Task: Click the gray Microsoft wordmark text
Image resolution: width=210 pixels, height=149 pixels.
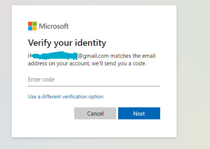Action: (x=54, y=26)
